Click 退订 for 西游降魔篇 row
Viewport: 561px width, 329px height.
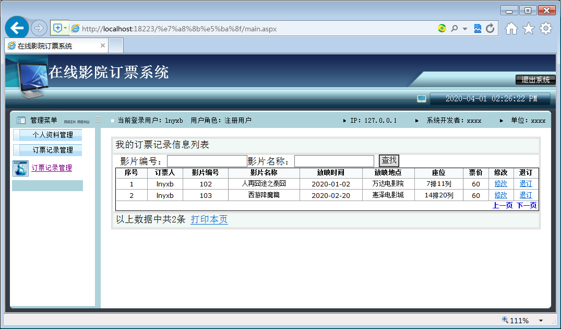tap(526, 195)
